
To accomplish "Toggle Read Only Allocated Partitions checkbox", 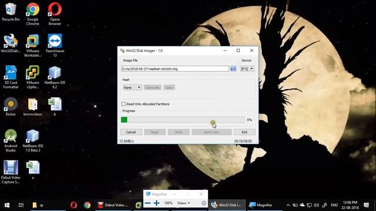I will (x=123, y=104).
